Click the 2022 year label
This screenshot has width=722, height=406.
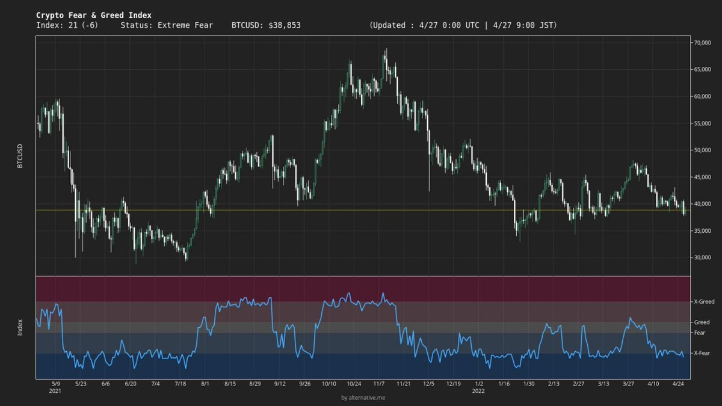[479, 390]
